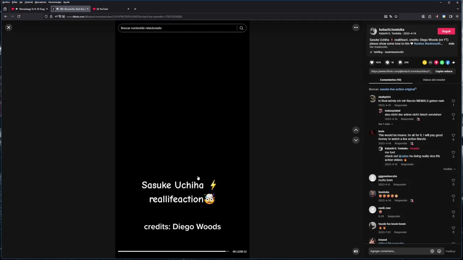463x260 pixels.
Task: Click Ver traducción under the description
Action: pyautogui.click(x=378, y=47)
